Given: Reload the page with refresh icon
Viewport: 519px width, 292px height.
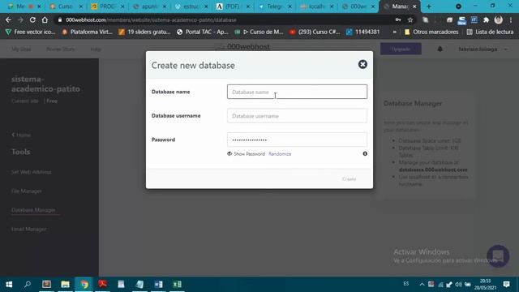Looking at the screenshot, I should [32, 19].
